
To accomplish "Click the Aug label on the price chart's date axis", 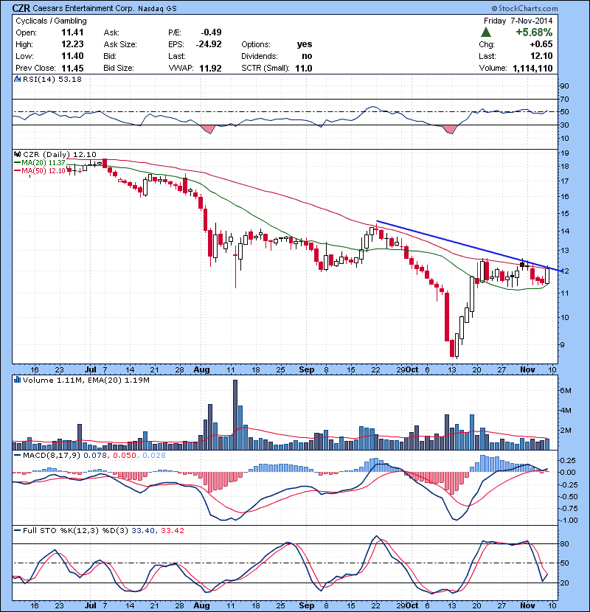I will click(x=201, y=369).
